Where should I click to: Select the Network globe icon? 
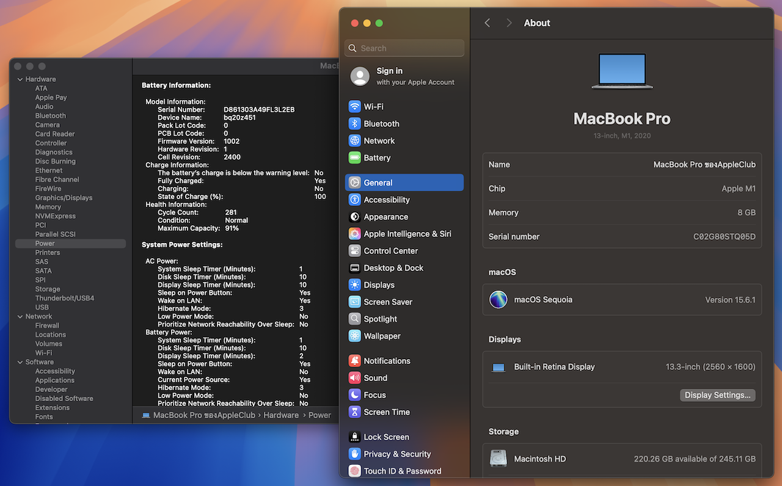point(354,140)
